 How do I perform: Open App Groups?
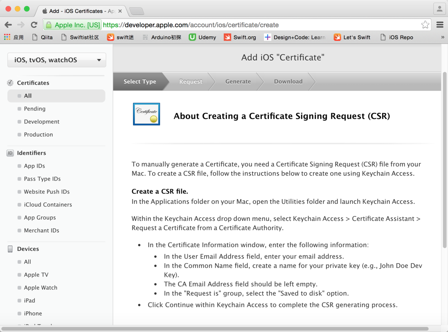(40, 218)
